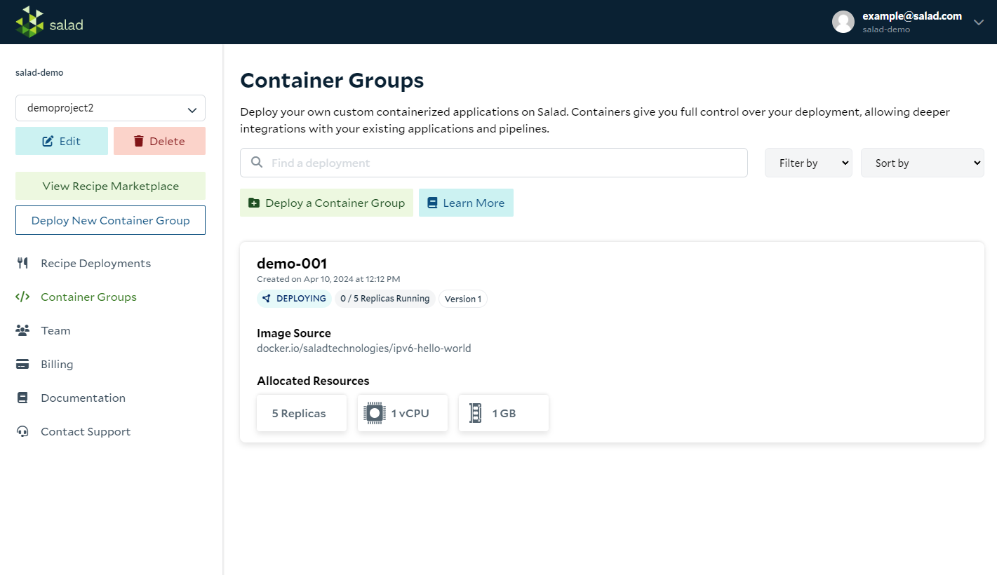Click the memory RAM icon
Screen dimensions: 997x575
(475, 413)
